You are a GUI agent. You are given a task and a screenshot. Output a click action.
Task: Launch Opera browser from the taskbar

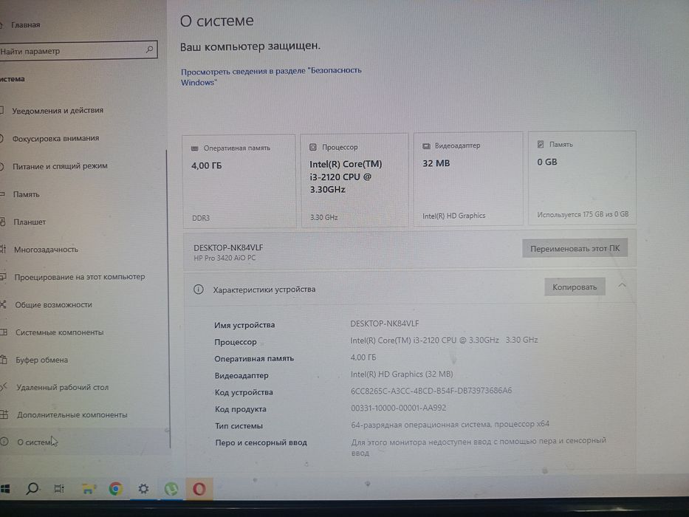[199, 489]
